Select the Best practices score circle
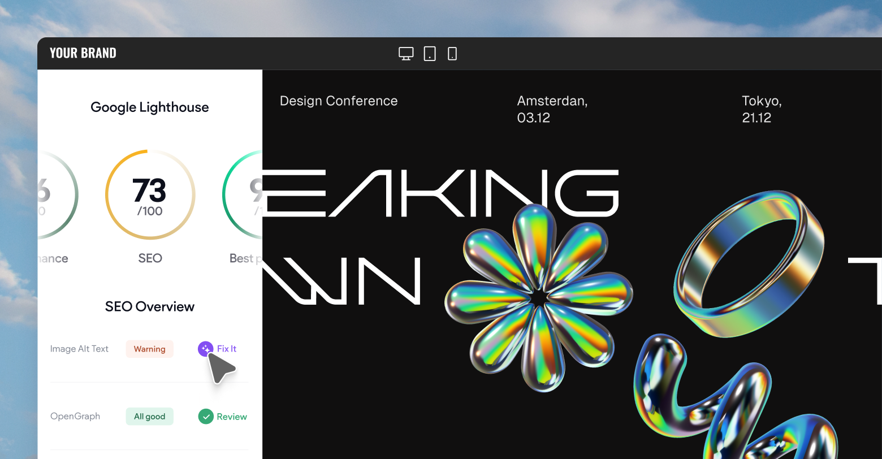882x459 pixels. (243, 195)
